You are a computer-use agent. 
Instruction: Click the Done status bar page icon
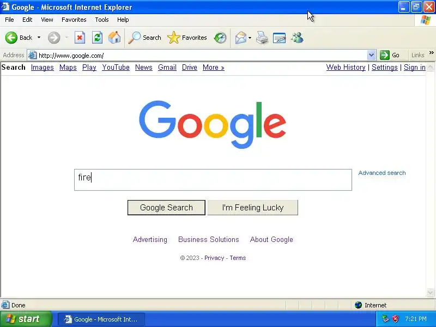tap(5, 305)
